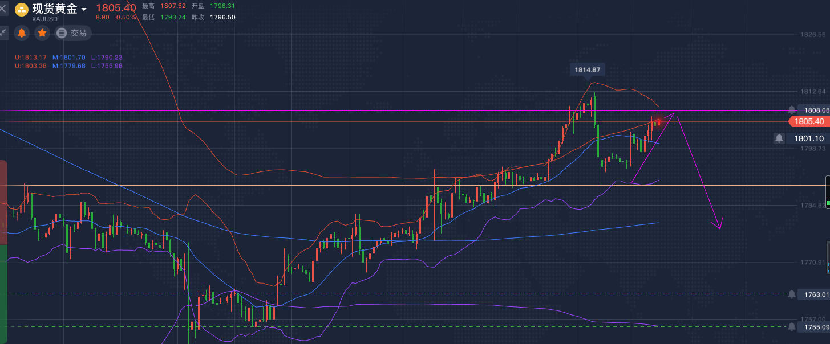Viewport: 830px width, 344px height.
Task: Click the 1814.87 high price marker
Action: (x=587, y=69)
